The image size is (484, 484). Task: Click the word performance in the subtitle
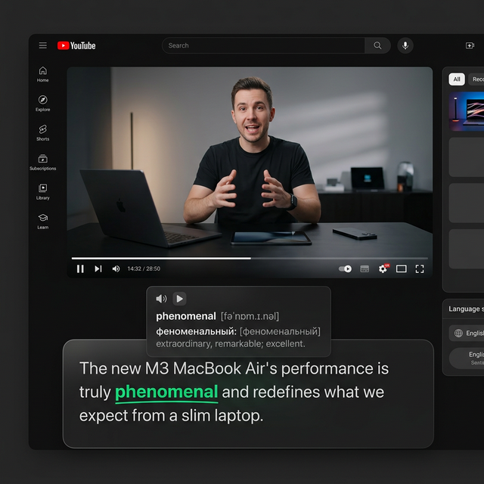click(327, 368)
